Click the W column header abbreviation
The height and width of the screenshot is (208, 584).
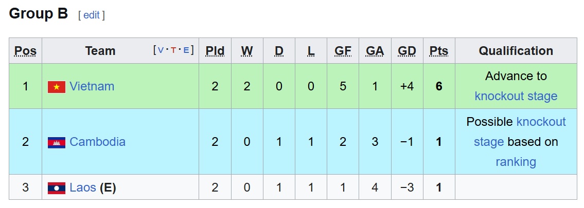tap(247, 51)
